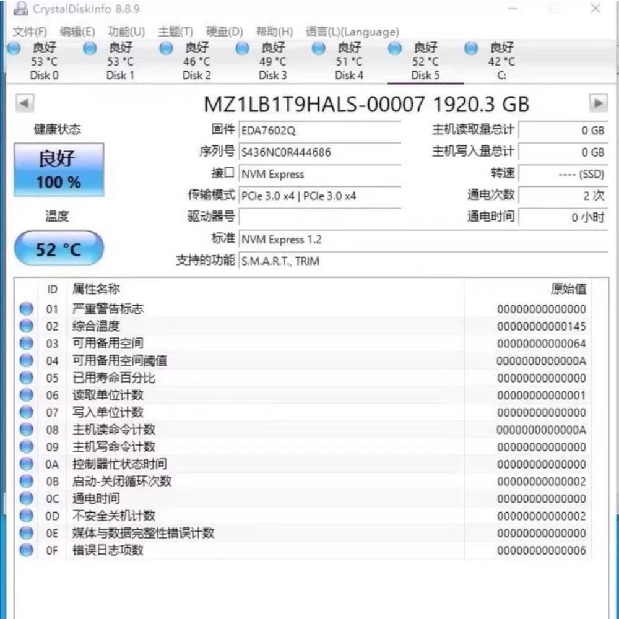Click the blue dot beside attribute 01 严重警告标志
619x619 pixels.
tap(26, 309)
